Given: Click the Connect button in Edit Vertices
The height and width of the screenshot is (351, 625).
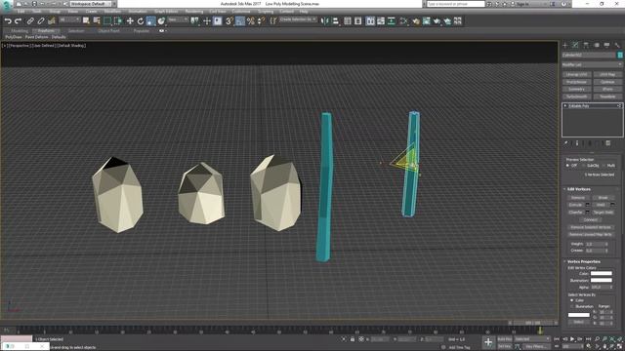Looking at the screenshot, I should click(590, 219).
